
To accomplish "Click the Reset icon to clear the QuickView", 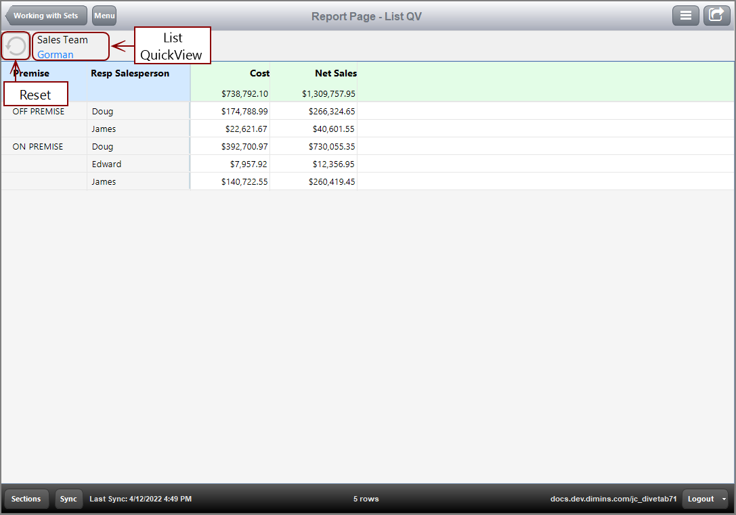I will pos(15,45).
